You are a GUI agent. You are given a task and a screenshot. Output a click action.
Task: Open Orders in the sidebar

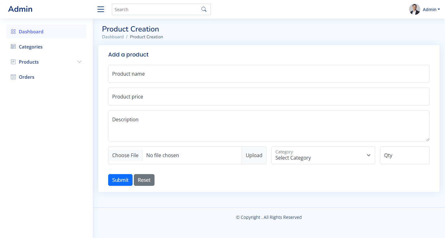pos(46,77)
